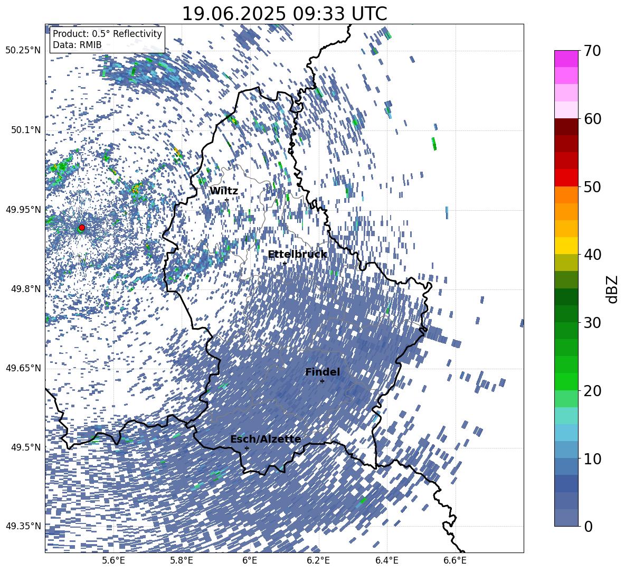Click the 'Data: RMIB' text

click(x=77, y=45)
